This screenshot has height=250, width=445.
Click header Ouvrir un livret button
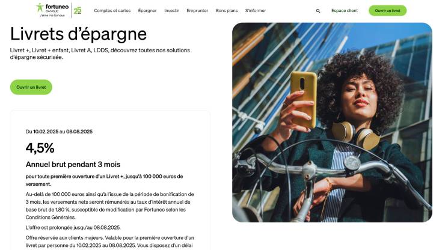388,10
